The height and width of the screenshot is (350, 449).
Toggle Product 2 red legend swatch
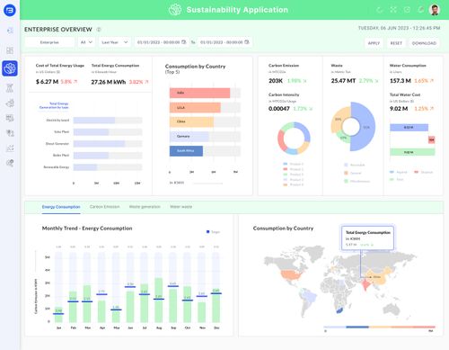(x=286, y=169)
